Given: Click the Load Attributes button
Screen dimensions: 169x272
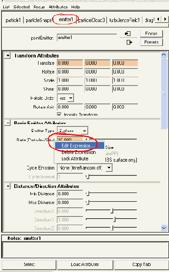Looking at the screenshot, I should click(x=85, y=265).
